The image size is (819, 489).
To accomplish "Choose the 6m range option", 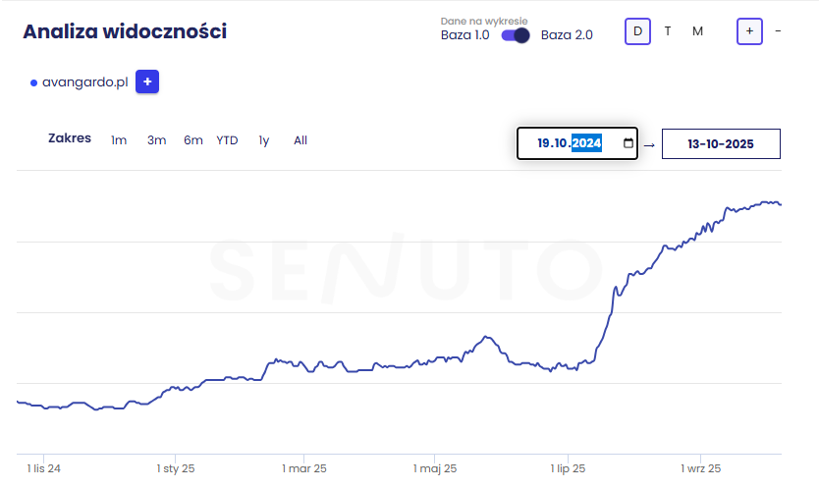I will click(x=192, y=140).
